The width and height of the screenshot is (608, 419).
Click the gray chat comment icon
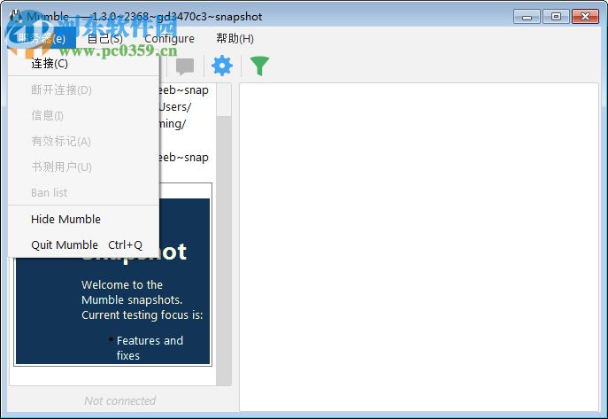tap(185, 66)
